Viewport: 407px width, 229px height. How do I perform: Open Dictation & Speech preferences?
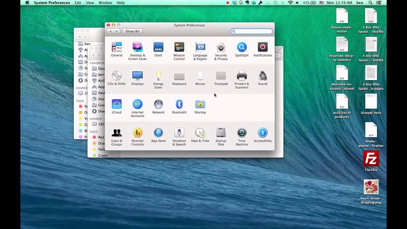[179, 137]
